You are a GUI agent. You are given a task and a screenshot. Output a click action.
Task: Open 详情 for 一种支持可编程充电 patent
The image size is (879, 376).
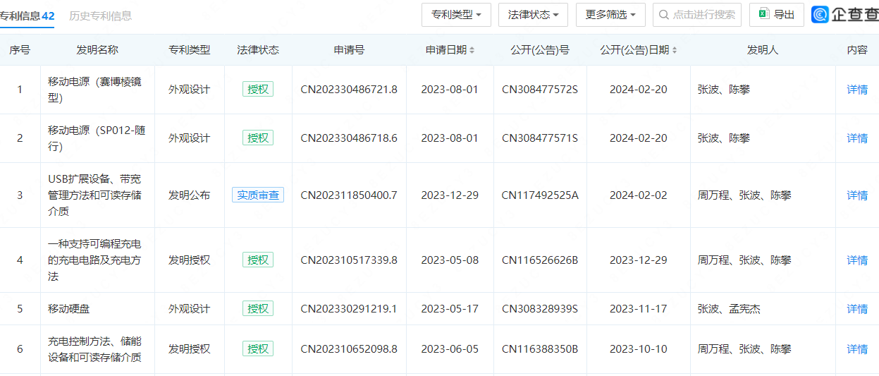(857, 260)
